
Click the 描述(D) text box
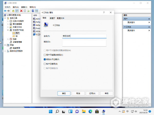point(84,43)
